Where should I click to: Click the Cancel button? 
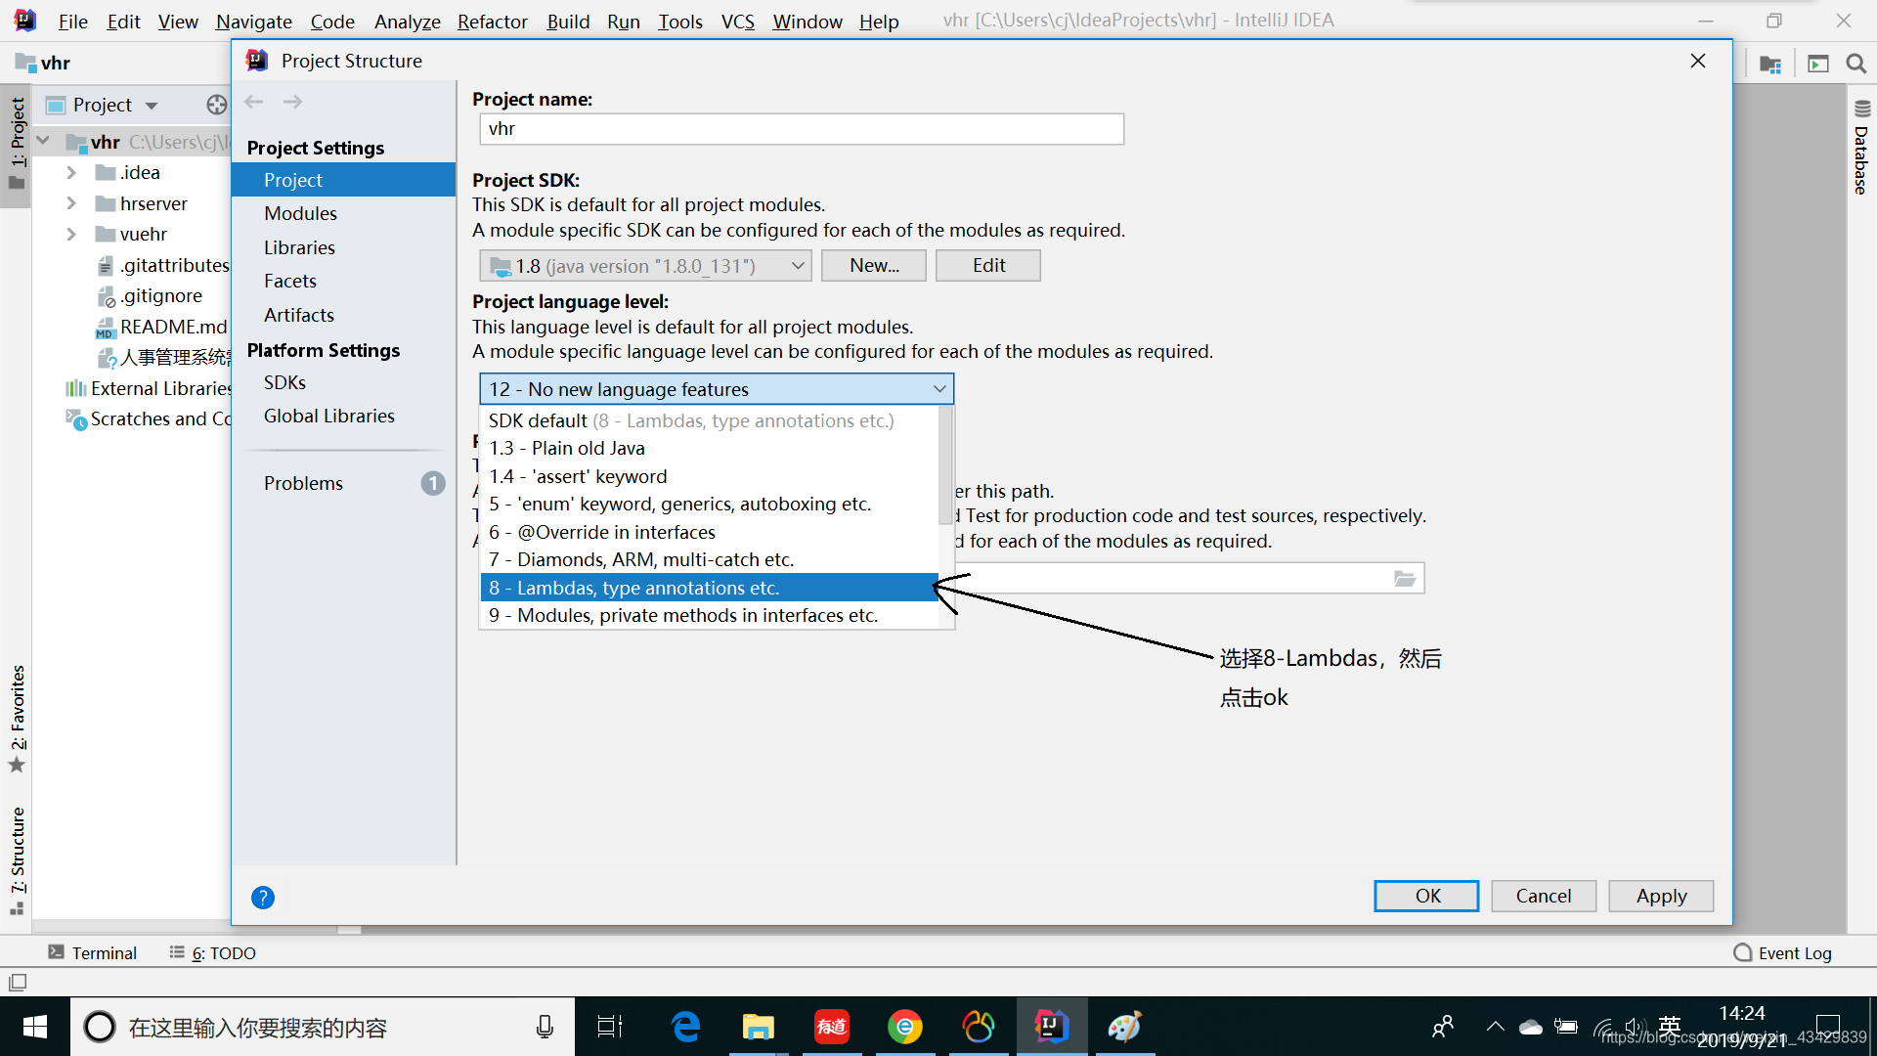pos(1544,896)
